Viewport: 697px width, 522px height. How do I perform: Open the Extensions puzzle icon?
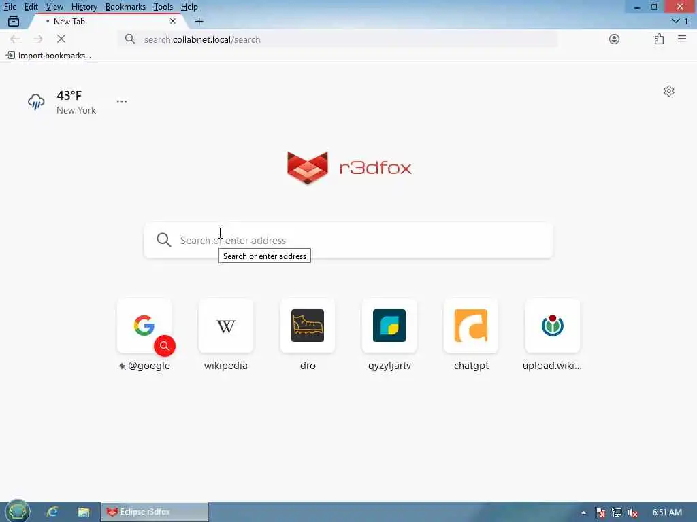659,39
